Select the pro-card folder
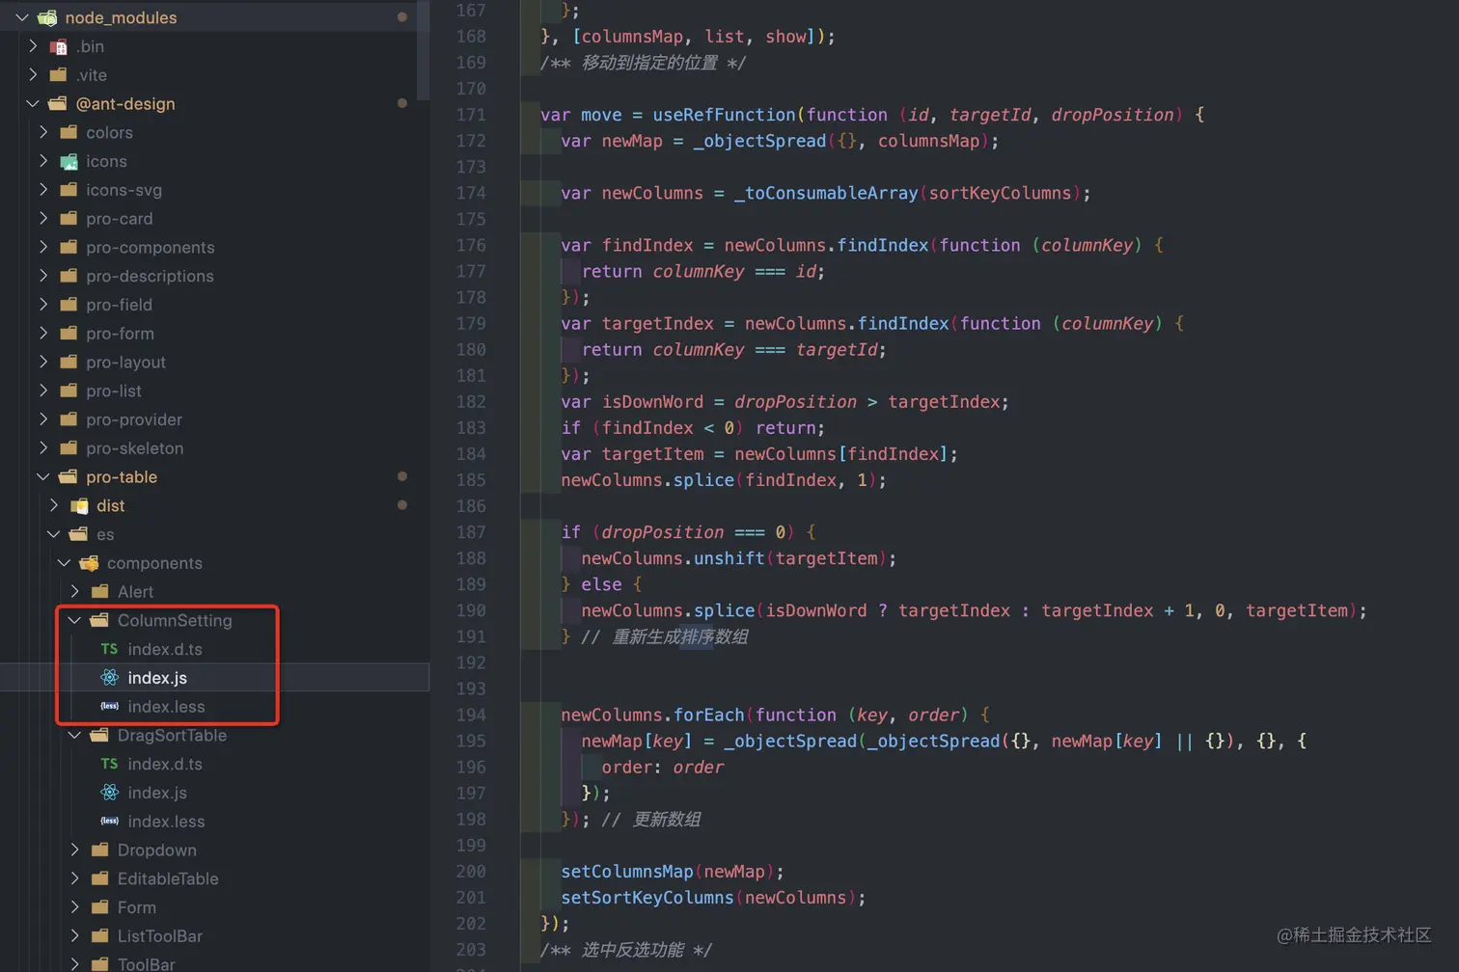This screenshot has width=1459, height=972. pos(119,218)
